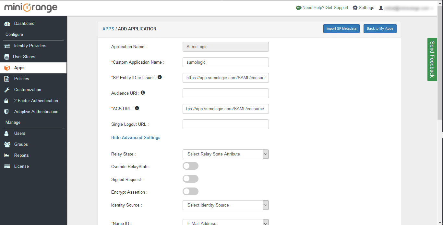Screen dimensions: 443x225
Task: Click the License card icon
Action: point(7,166)
